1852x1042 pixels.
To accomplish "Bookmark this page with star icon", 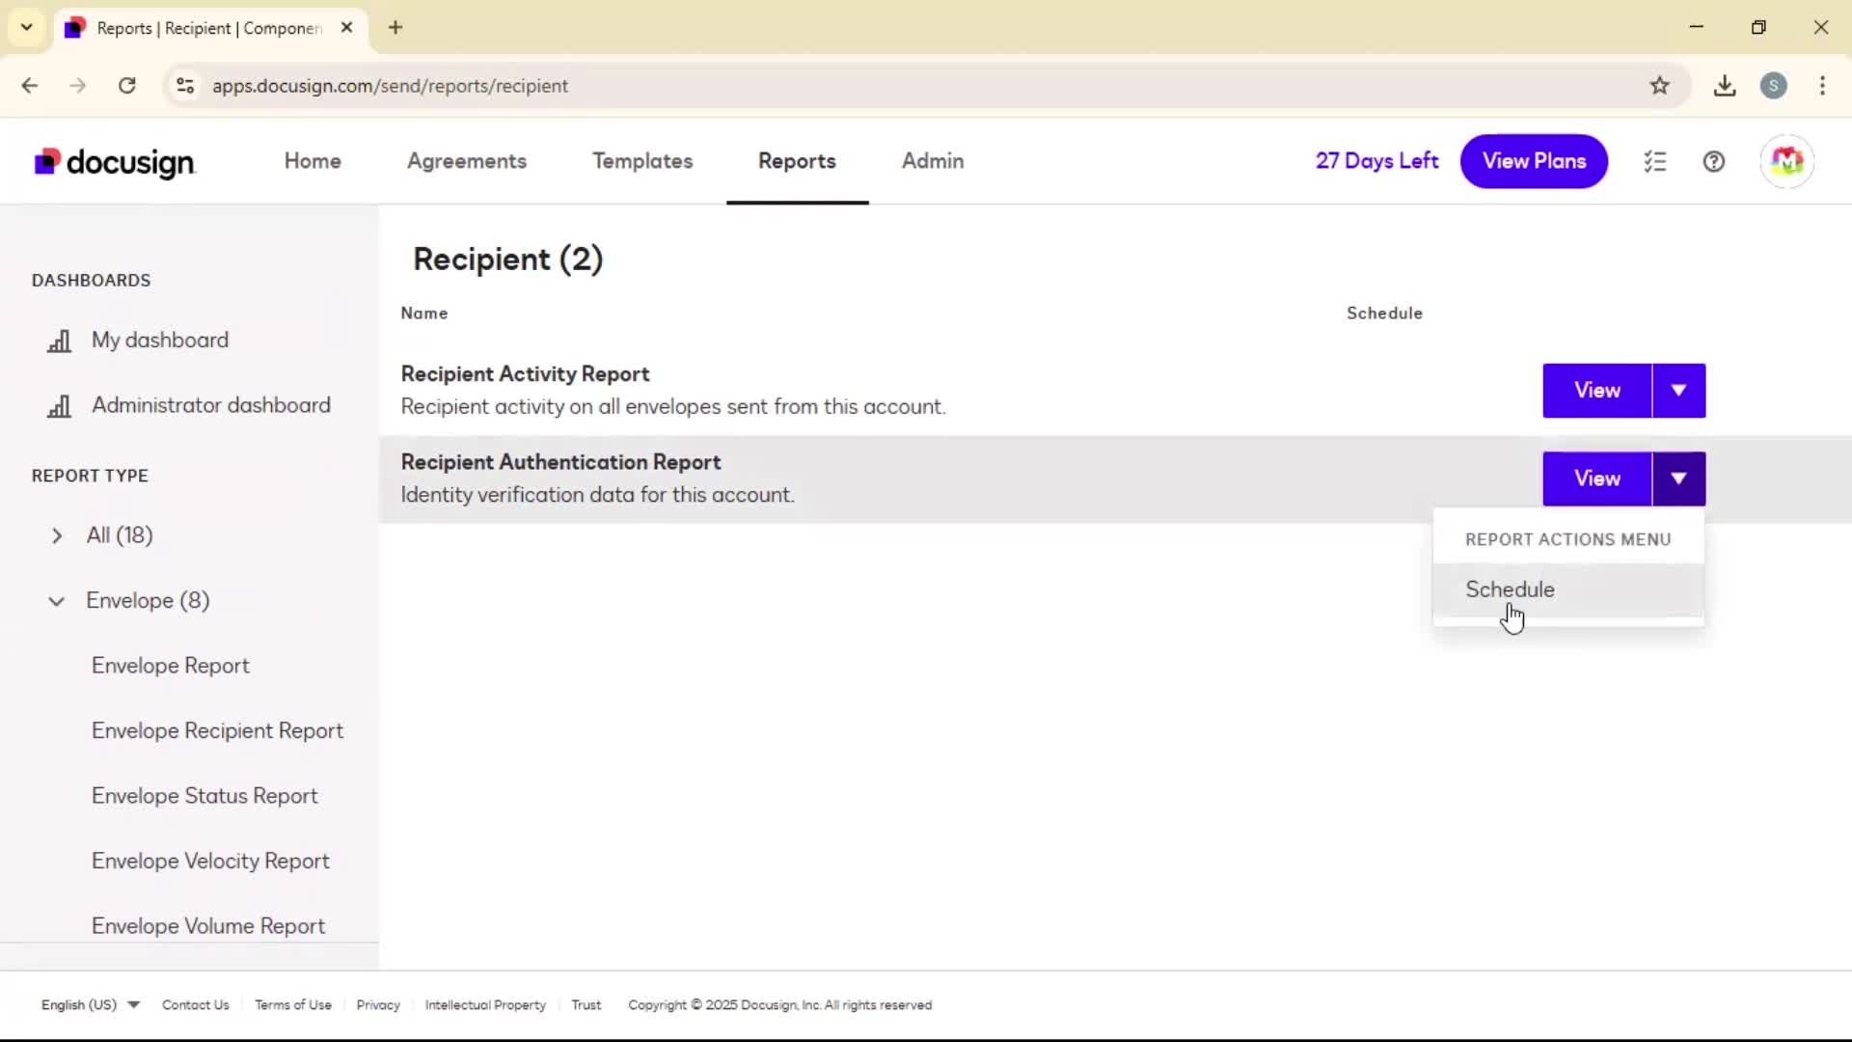I will tap(1659, 86).
